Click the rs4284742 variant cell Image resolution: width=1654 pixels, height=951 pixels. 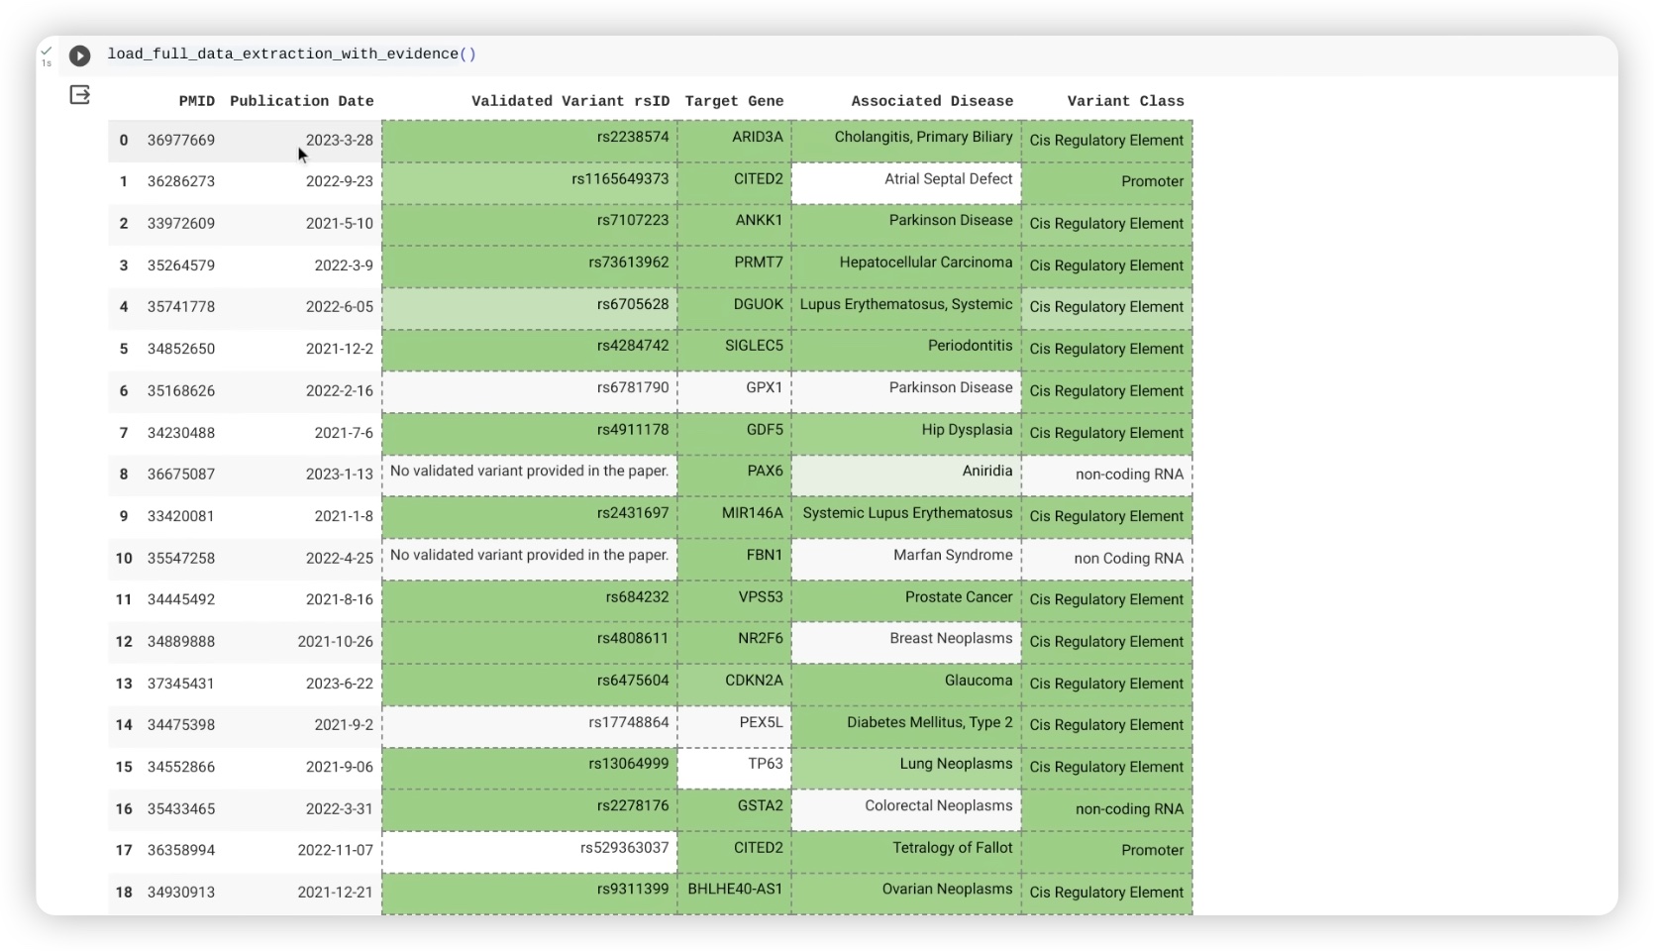(530, 350)
